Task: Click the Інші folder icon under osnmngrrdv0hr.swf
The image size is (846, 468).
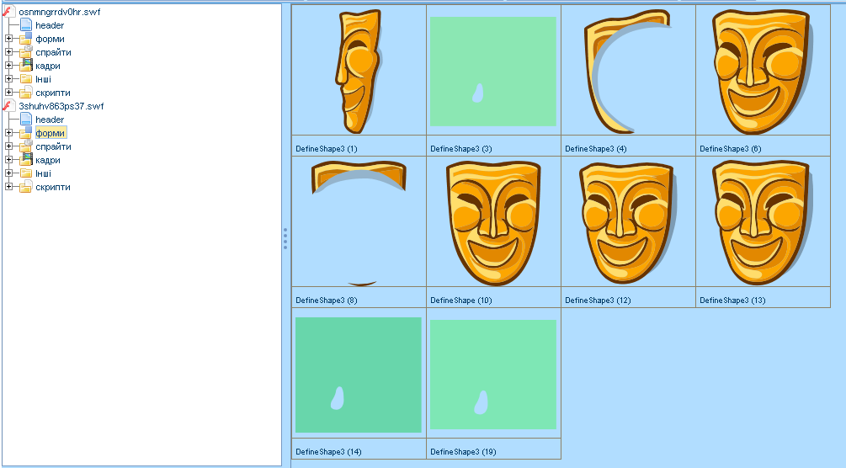Action: point(26,79)
